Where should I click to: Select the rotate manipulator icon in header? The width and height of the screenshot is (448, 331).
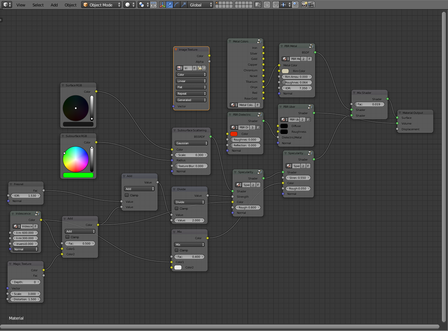177,5
